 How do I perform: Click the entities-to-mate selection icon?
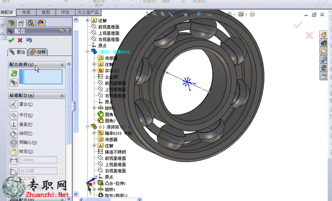14,73
